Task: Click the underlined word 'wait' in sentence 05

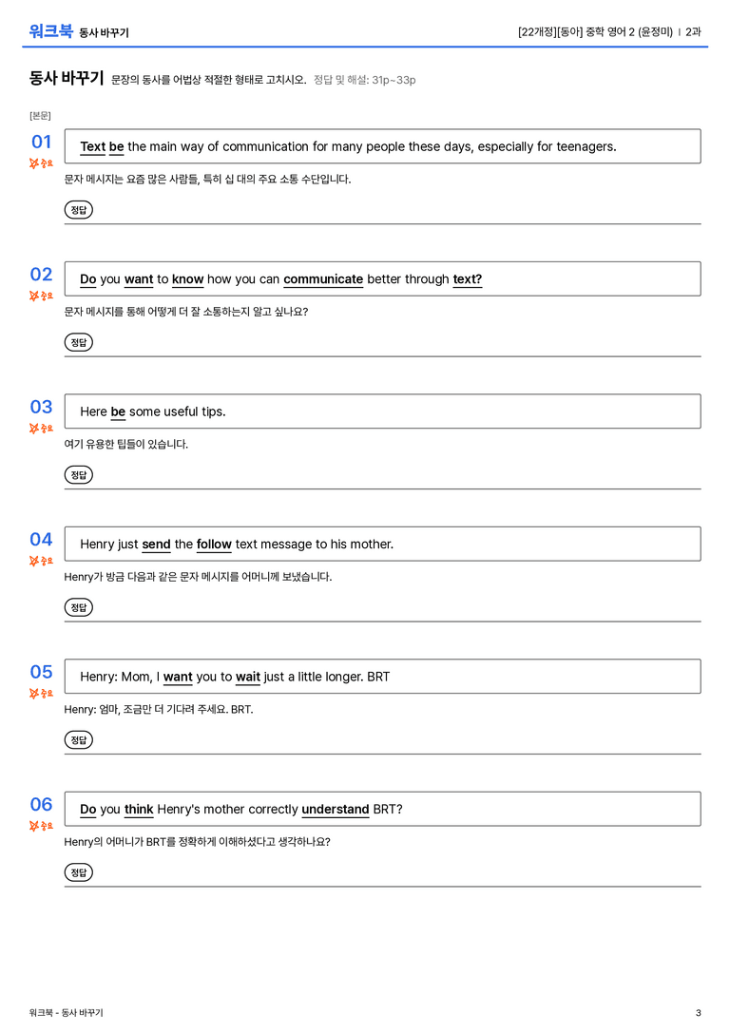Action: click(248, 677)
